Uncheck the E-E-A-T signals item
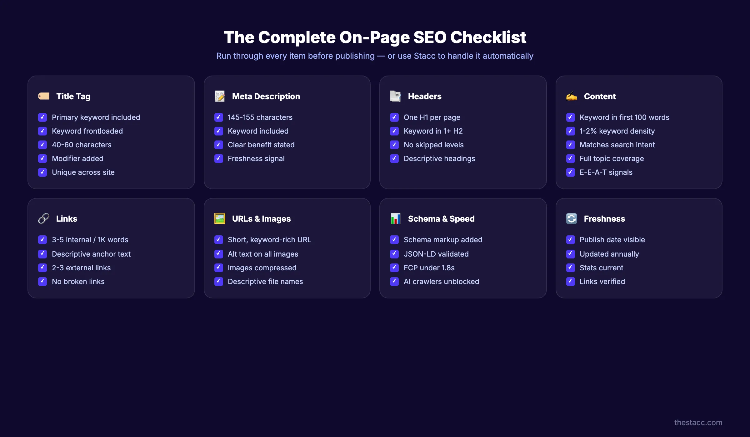Viewport: 750px width, 437px height. [570, 172]
